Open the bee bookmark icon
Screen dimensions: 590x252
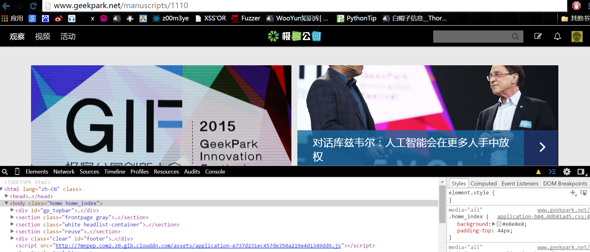[130, 19]
